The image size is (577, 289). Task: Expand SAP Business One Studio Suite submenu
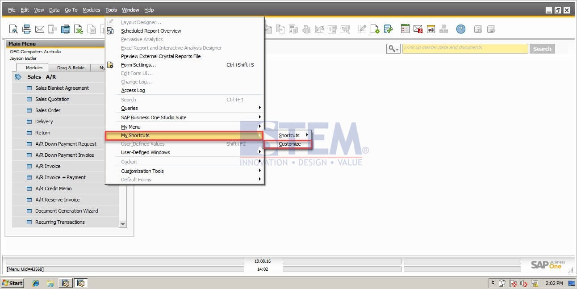click(184, 117)
